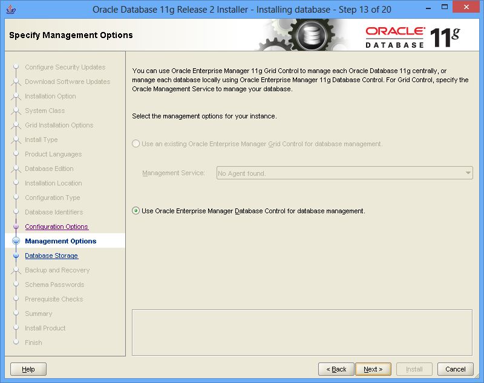
Task: Click the disabled Install button
Action: point(414,369)
